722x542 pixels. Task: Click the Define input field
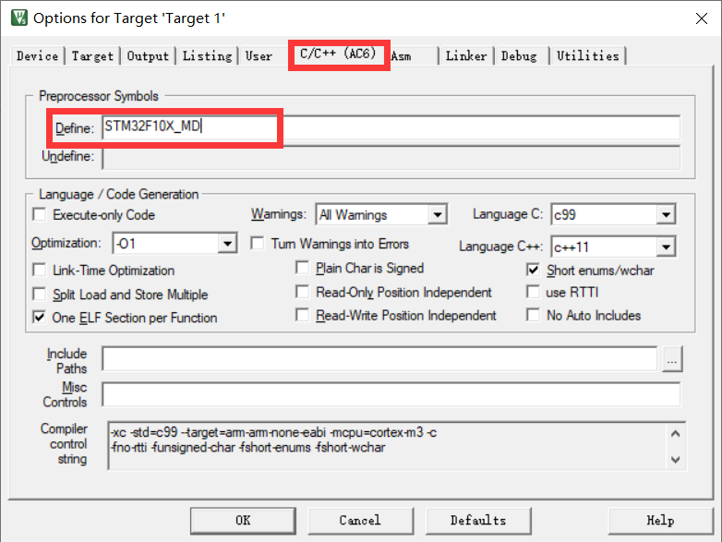coord(391,127)
